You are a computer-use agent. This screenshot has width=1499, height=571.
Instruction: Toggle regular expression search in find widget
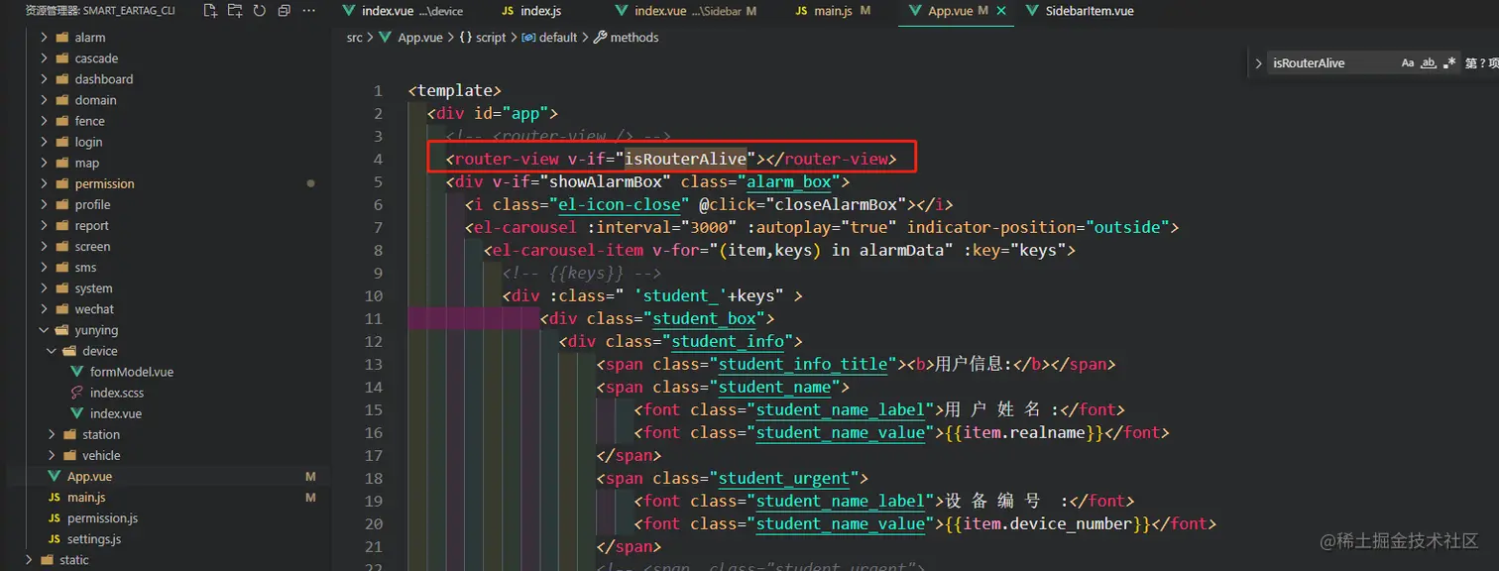[x=1450, y=62]
